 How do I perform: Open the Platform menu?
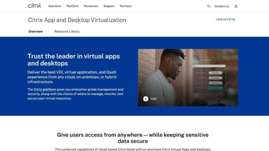pyautogui.click(x=72, y=6)
